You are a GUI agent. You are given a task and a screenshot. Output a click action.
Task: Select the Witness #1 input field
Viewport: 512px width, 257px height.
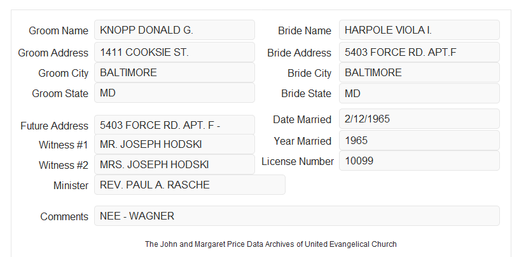pos(174,144)
